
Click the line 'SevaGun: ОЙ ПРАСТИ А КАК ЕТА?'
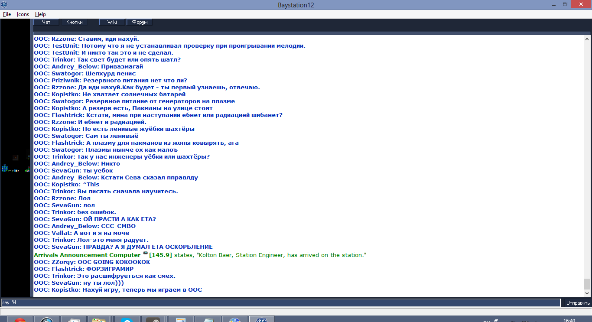tap(95, 219)
